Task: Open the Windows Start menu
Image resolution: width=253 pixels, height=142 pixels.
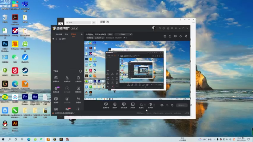Action: 3,139
